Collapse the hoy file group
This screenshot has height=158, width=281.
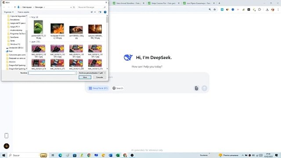coord(30,17)
